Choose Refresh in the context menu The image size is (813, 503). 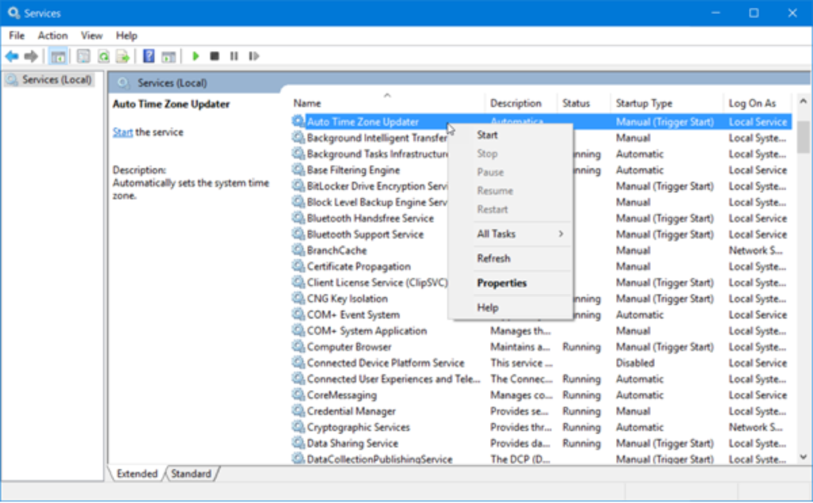(493, 258)
